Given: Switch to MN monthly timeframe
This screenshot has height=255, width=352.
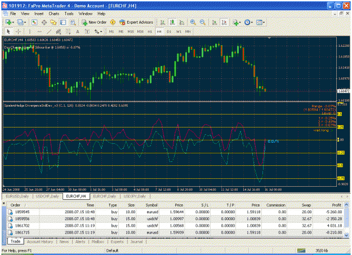Looking at the screenshot, I should pos(188,32).
